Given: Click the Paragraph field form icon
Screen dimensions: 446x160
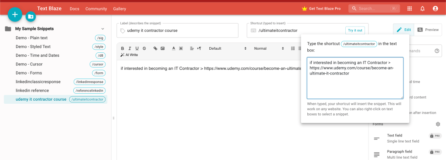Looking at the screenshot, I should tap(377, 155).
